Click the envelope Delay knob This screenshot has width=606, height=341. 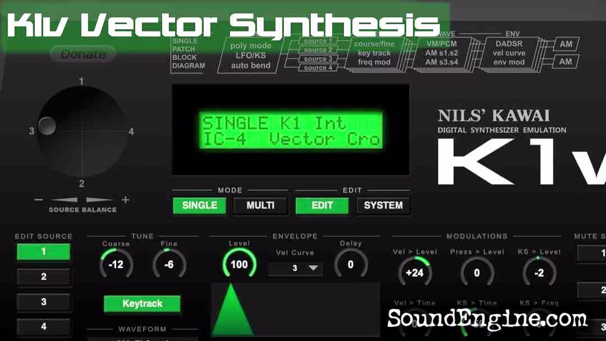pos(351,264)
